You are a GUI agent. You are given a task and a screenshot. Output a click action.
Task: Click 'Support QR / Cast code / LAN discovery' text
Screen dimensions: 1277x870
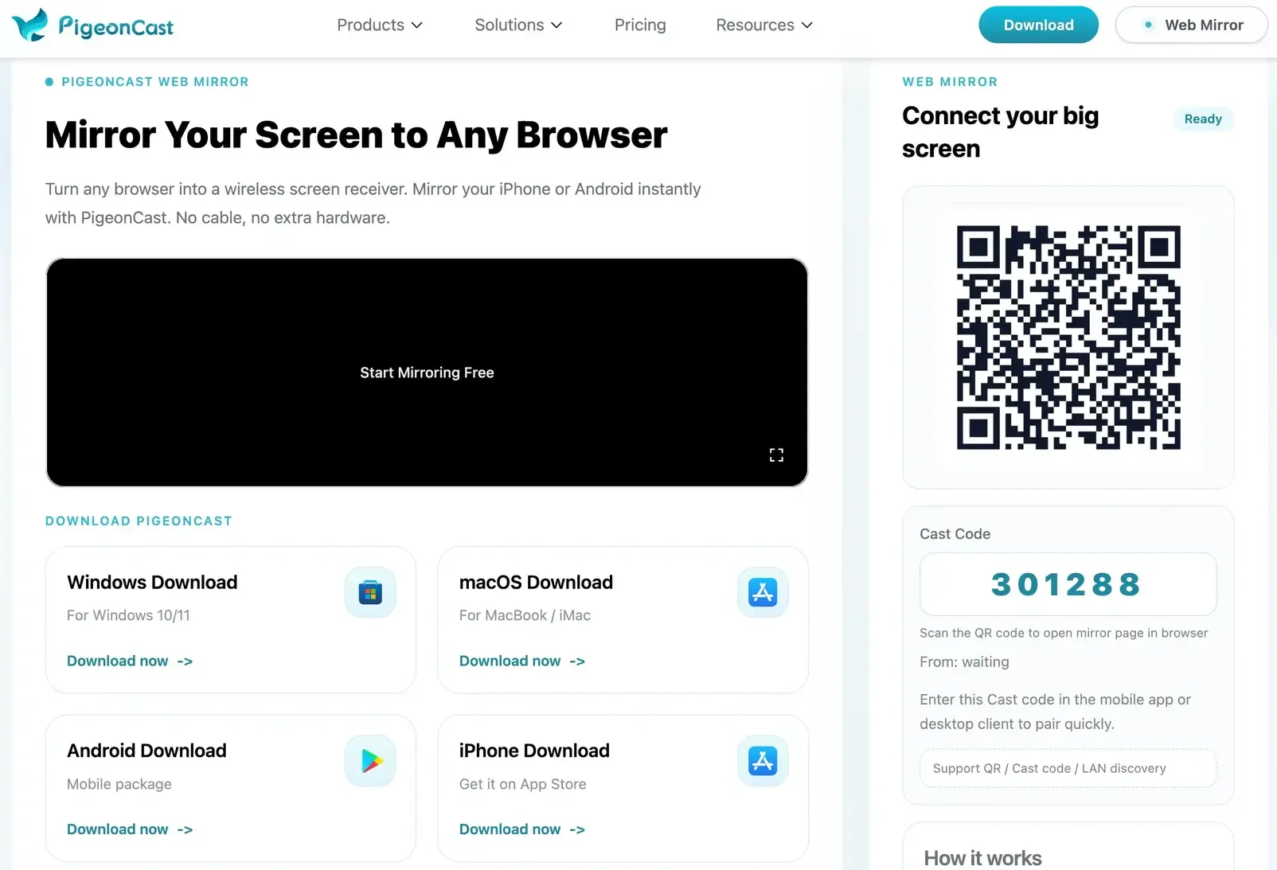(x=1049, y=768)
